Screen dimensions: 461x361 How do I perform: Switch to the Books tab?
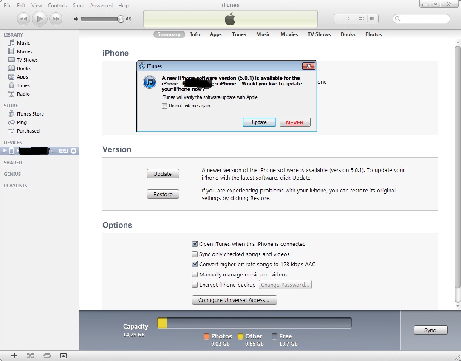pyautogui.click(x=348, y=34)
